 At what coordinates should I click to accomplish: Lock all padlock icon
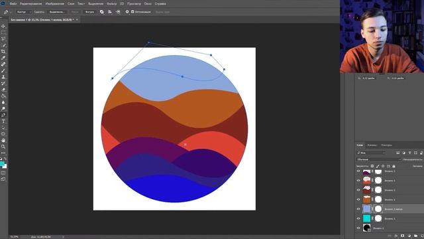pos(394,166)
